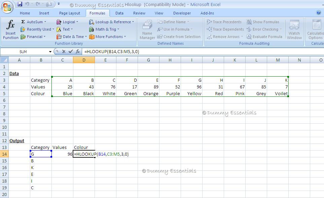The height and width of the screenshot is (198, 324).
Task: Open Logical functions list
Action: click(x=67, y=22)
